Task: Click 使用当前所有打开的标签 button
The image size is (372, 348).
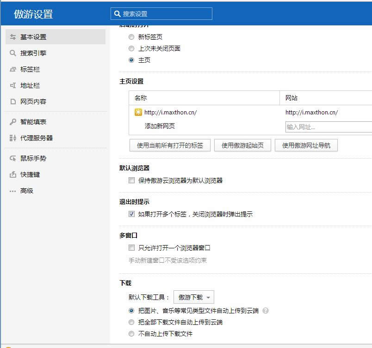Action: click(170, 145)
